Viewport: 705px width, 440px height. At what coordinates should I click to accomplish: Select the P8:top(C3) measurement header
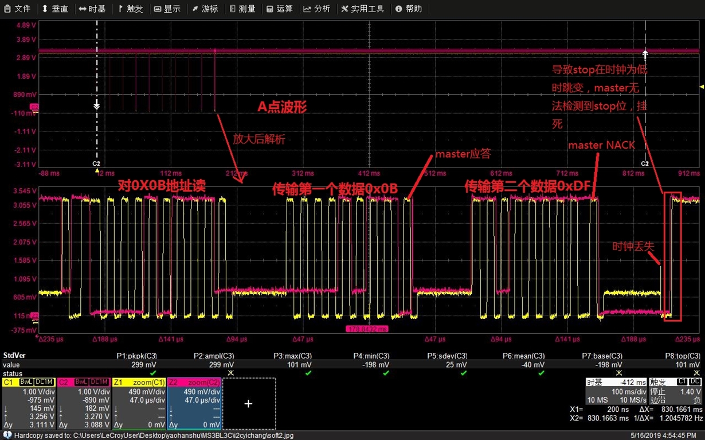681,356
